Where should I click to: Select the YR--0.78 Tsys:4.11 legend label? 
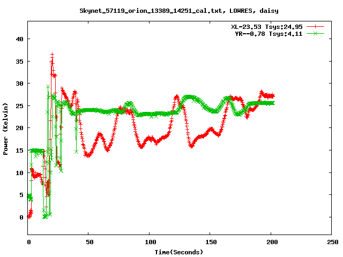coord(269,34)
